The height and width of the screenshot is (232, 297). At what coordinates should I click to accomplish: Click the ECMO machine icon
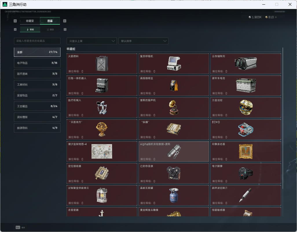click(246, 129)
